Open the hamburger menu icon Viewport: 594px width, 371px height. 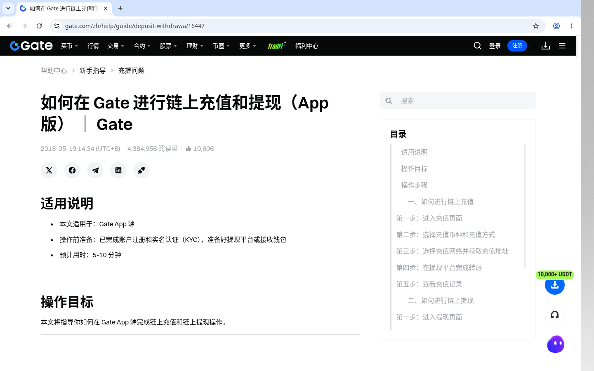562,46
